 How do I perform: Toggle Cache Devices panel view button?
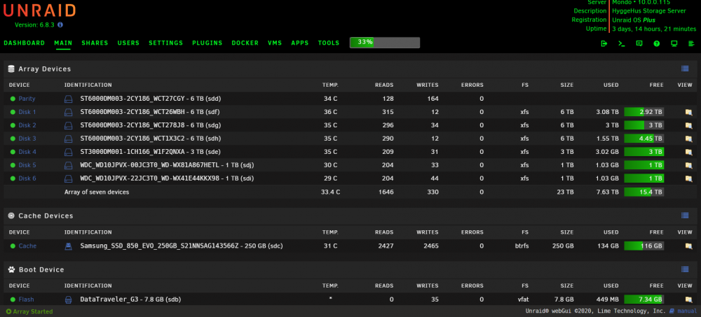coord(685,216)
